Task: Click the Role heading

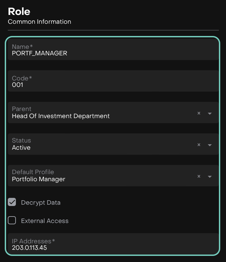Action: [x=19, y=12]
